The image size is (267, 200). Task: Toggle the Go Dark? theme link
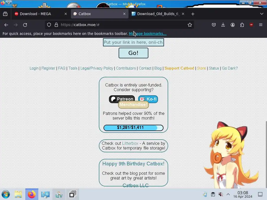230,68
